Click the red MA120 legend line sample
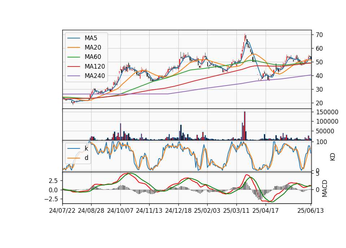346x248 pixels. (x=74, y=66)
